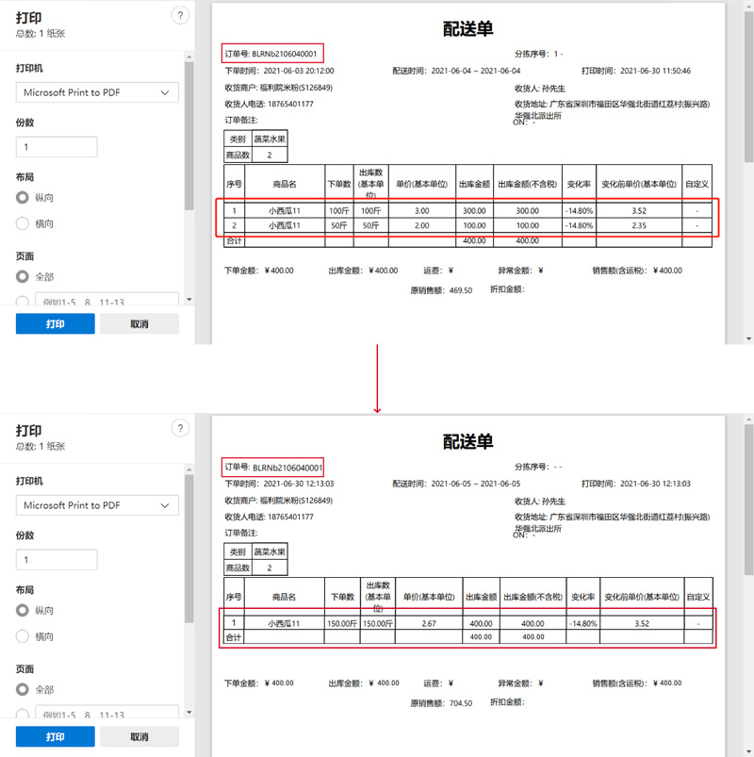Image resolution: width=754 pixels, height=757 pixels.
Task: Click preview scrollbar thumb in lower dialog
Action: (x=748, y=501)
